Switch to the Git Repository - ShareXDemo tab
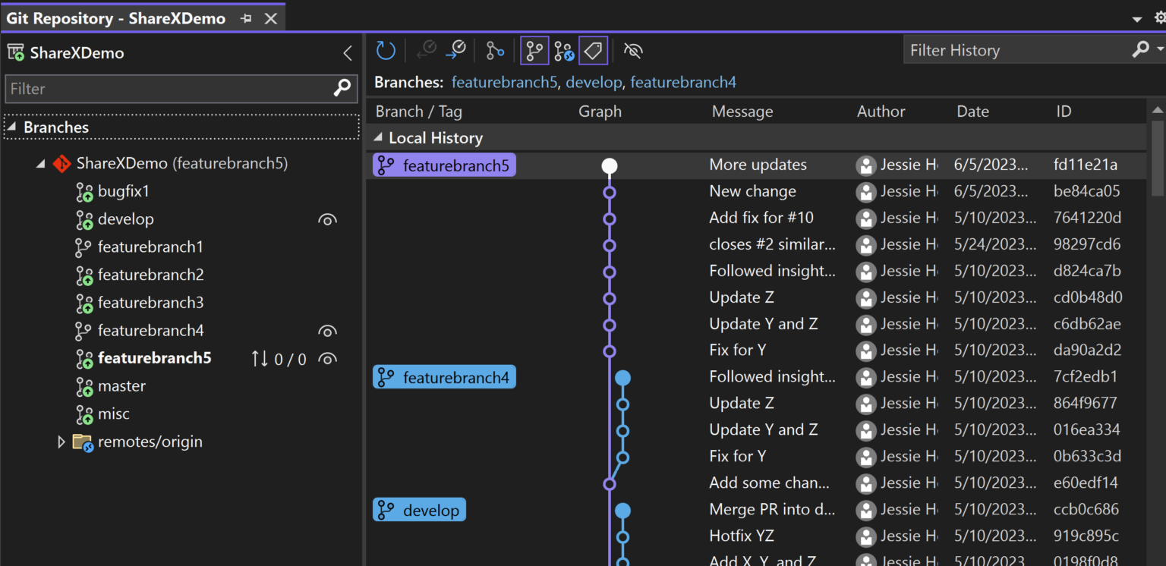The height and width of the screenshot is (566, 1166). (x=114, y=17)
